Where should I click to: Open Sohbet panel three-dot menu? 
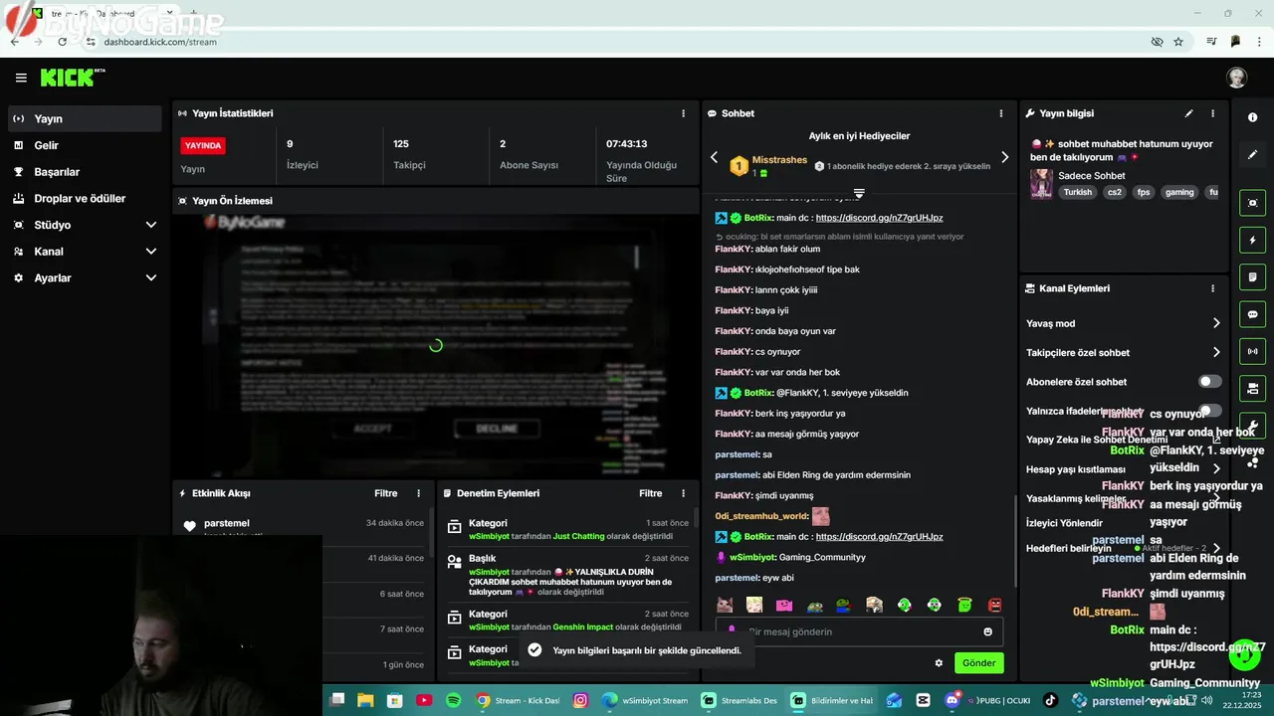click(1001, 113)
